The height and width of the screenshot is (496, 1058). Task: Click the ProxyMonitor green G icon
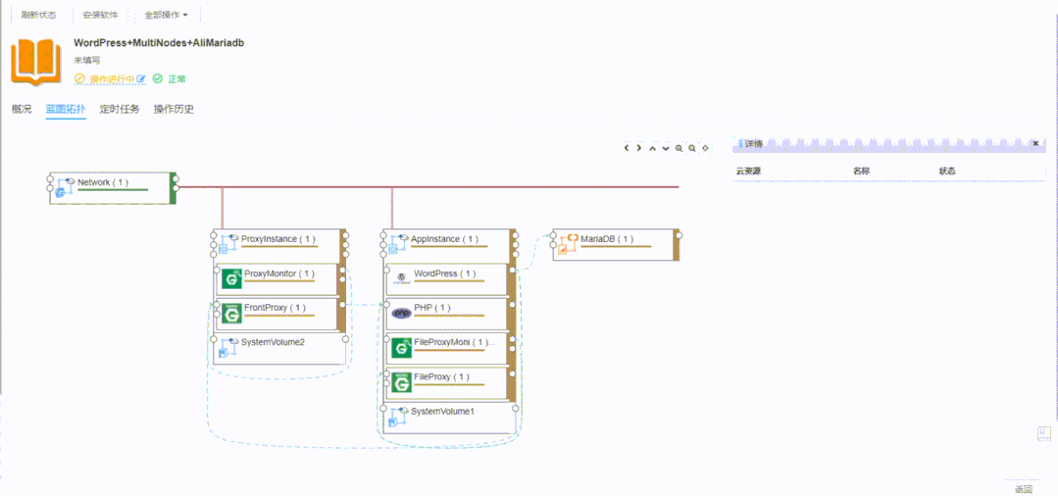click(232, 278)
